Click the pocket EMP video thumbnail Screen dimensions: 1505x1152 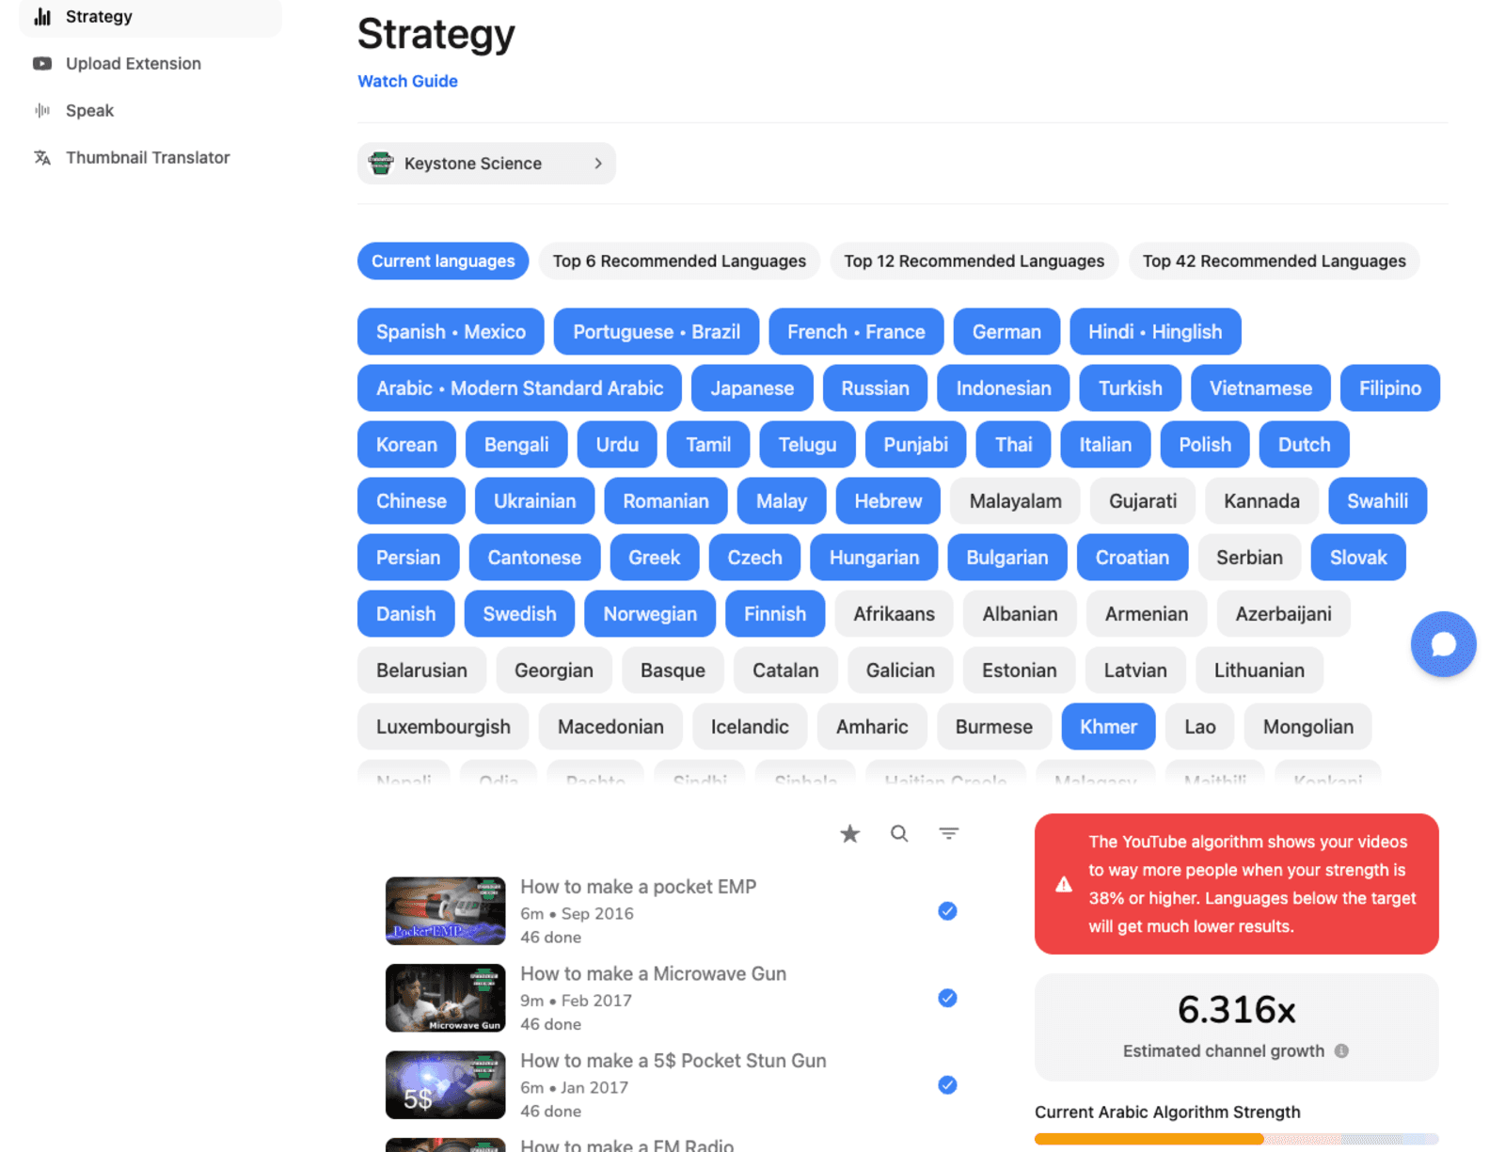coord(445,910)
